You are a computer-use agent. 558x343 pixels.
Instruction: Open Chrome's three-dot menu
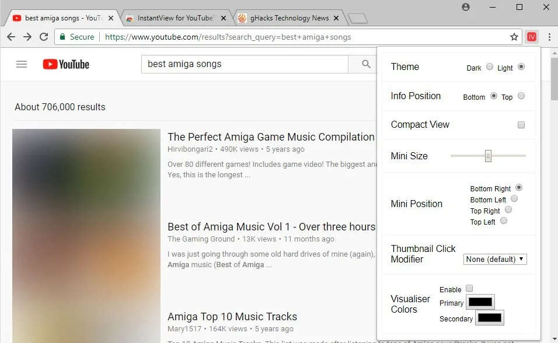coord(549,37)
